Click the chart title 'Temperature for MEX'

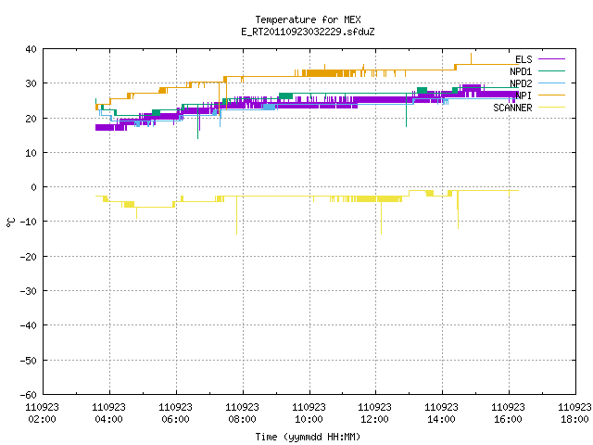[x=308, y=19]
